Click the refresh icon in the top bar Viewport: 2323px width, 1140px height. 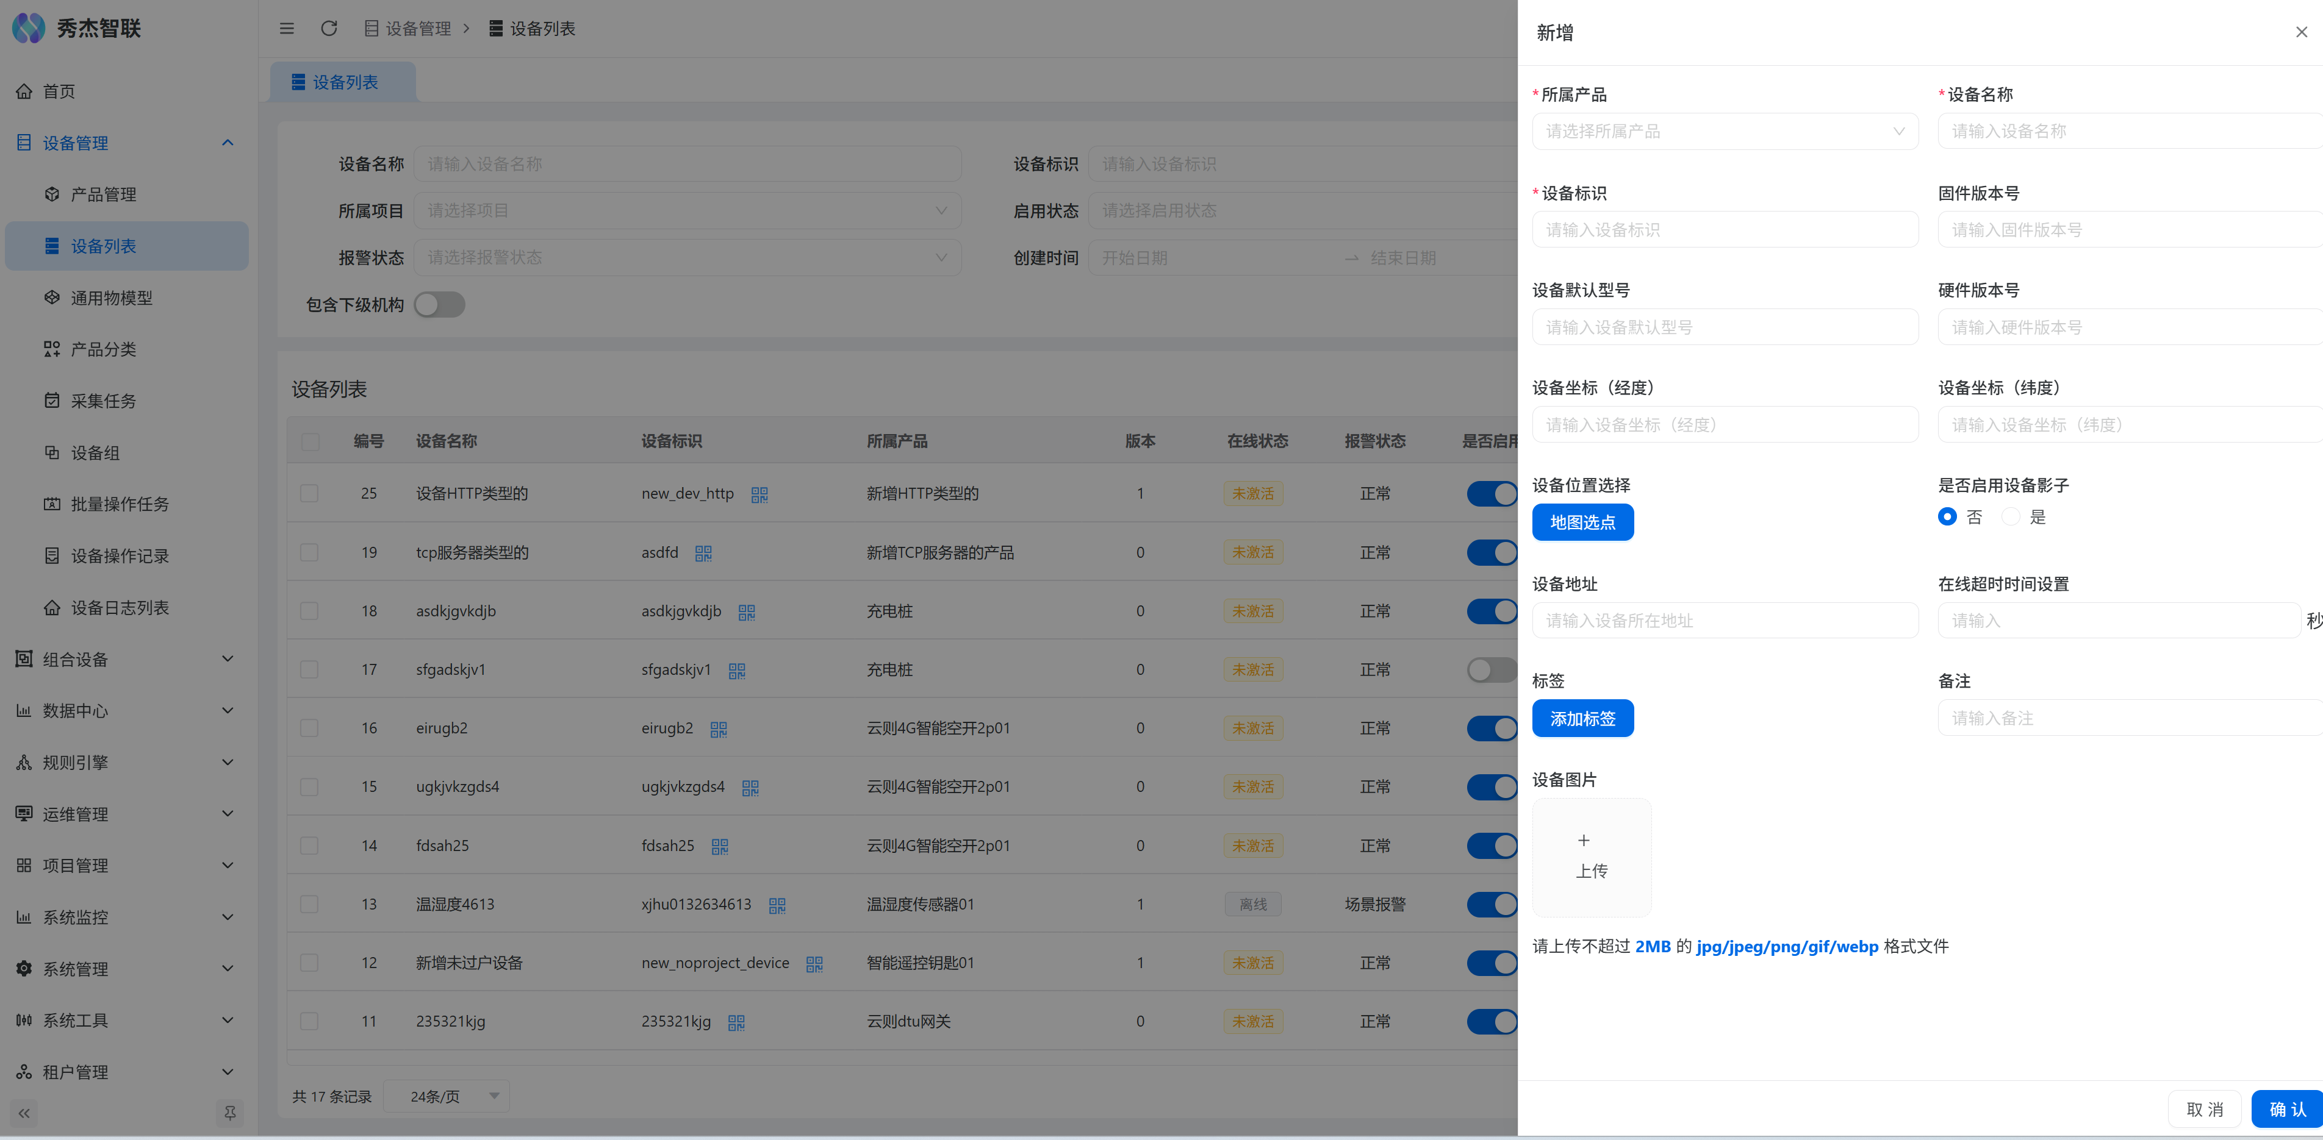pyautogui.click(x=329, y=29)
